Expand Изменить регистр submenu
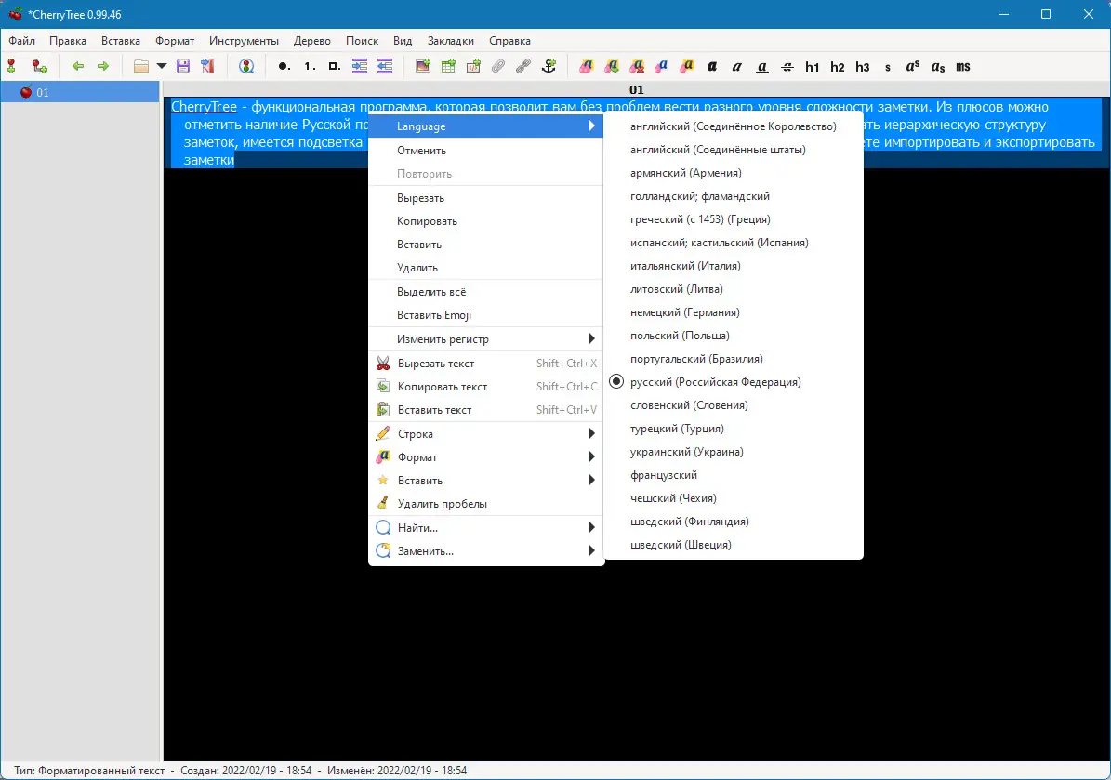Viewport: 1111px width, 780px height. [x=486, y=338]
